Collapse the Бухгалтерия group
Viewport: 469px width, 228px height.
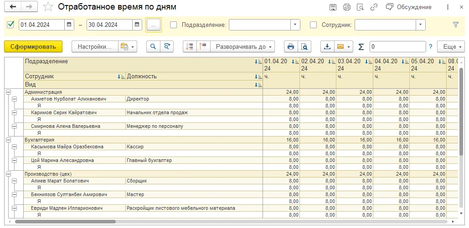click(8, 140)
